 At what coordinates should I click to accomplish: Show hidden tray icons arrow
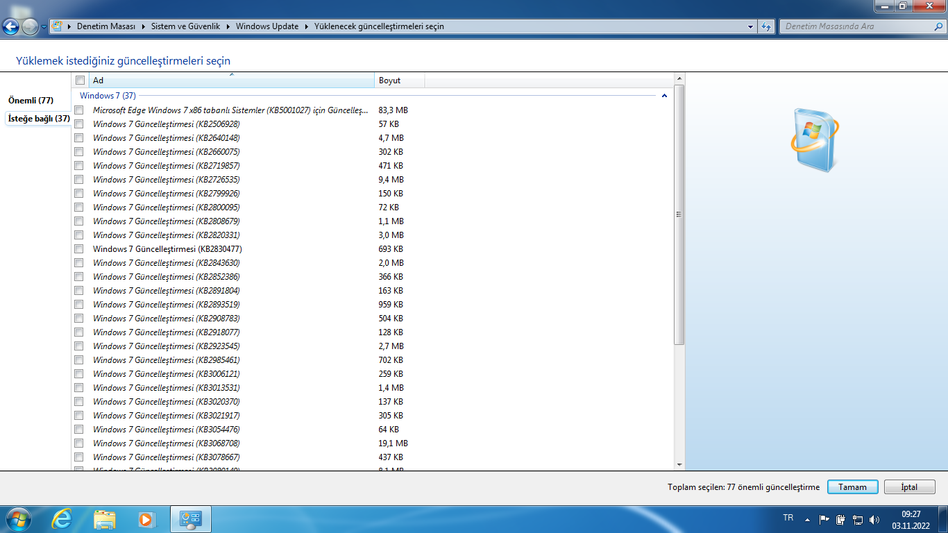point(807,519)
